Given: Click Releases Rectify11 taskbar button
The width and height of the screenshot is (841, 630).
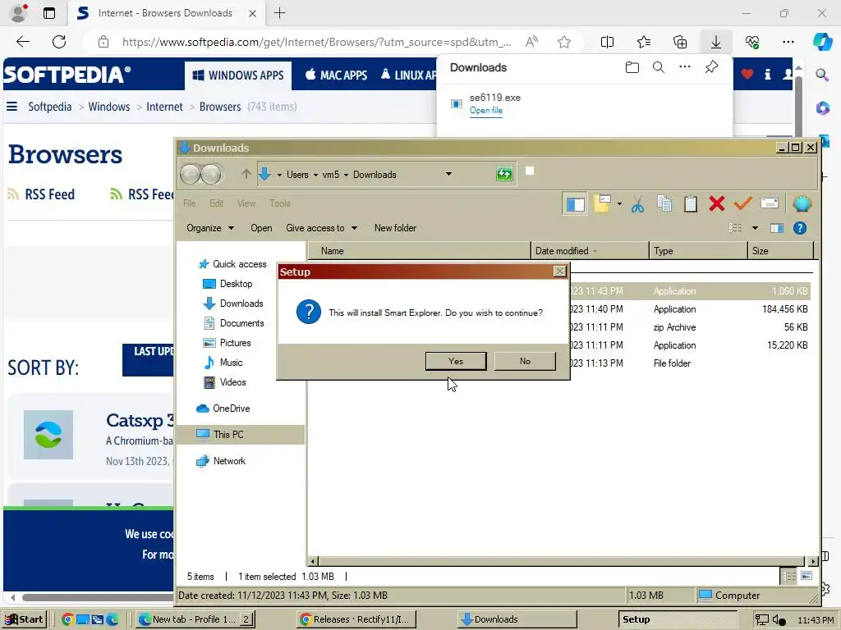Looking at the screenshot, I should (356, 619).
